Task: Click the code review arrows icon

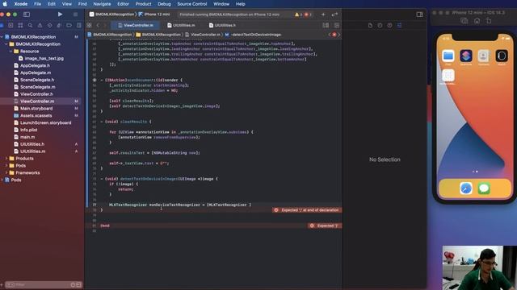Action: pyautogui.click(x=334, y=14)
